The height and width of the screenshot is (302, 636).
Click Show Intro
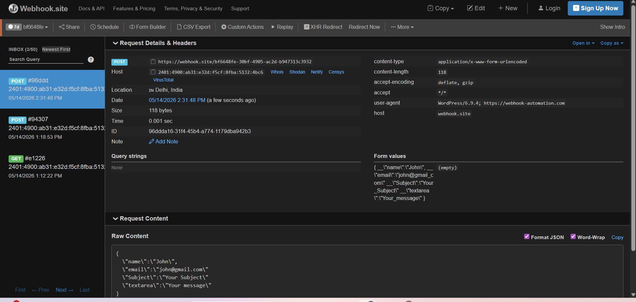612,27
